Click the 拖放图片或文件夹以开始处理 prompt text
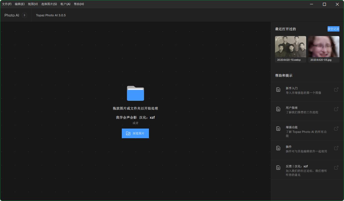Viewport: 344px width, 201px height. [135, 108]
